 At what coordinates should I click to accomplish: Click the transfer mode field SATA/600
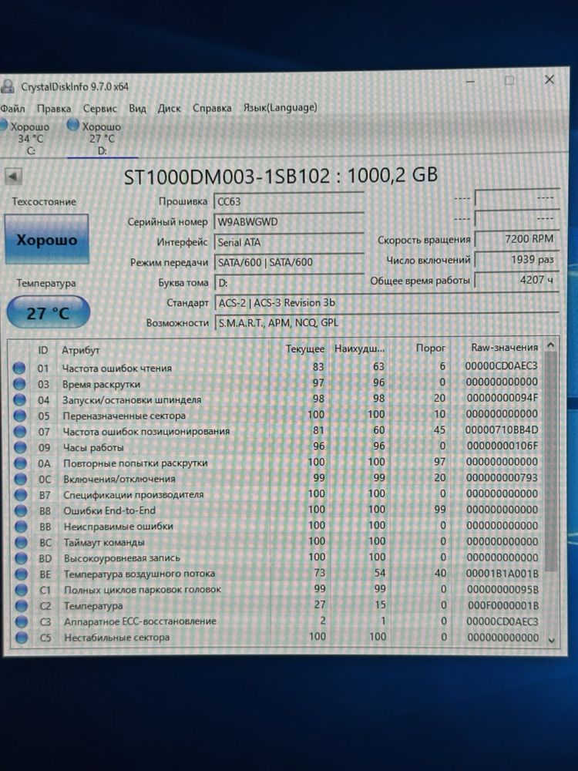pyautogui.click(x=288, y=262)
